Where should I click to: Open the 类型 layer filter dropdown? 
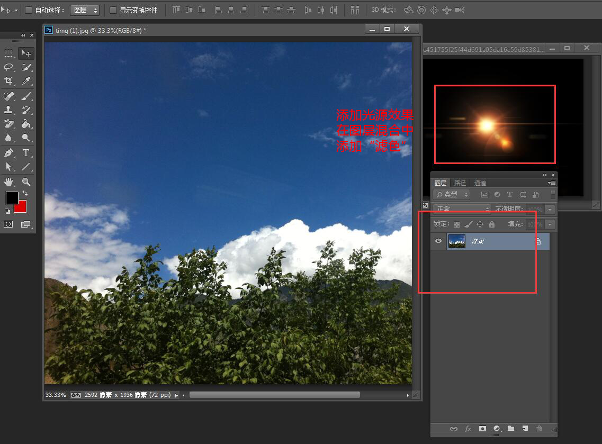coord(452,195)
